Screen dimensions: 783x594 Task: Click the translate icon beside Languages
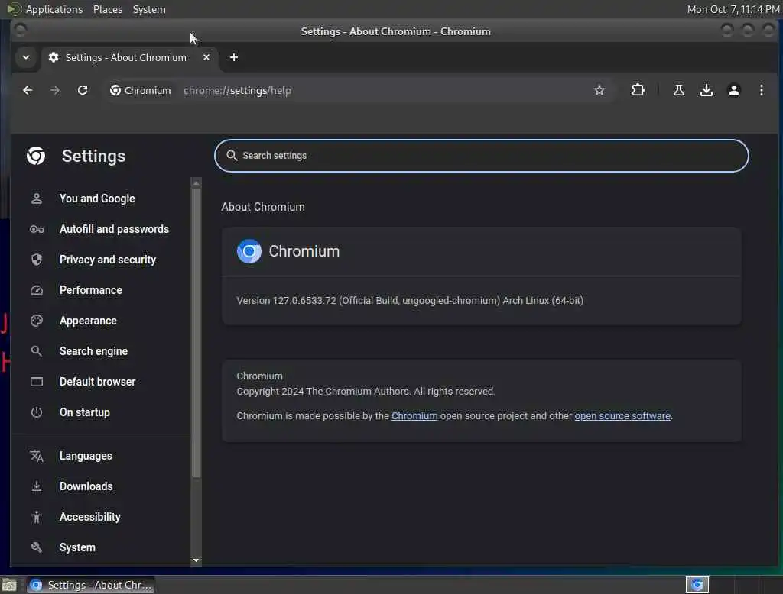coord(37,456)
